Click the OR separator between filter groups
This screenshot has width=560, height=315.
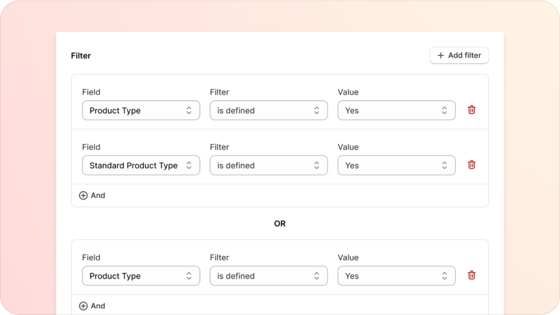click(279, 223)
